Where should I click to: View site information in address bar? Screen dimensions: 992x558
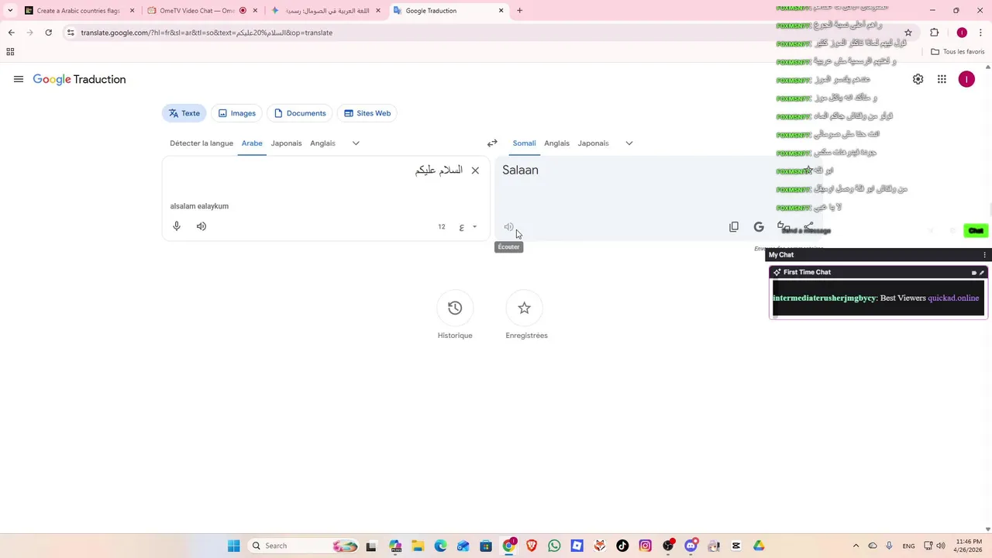click(71, 33)
